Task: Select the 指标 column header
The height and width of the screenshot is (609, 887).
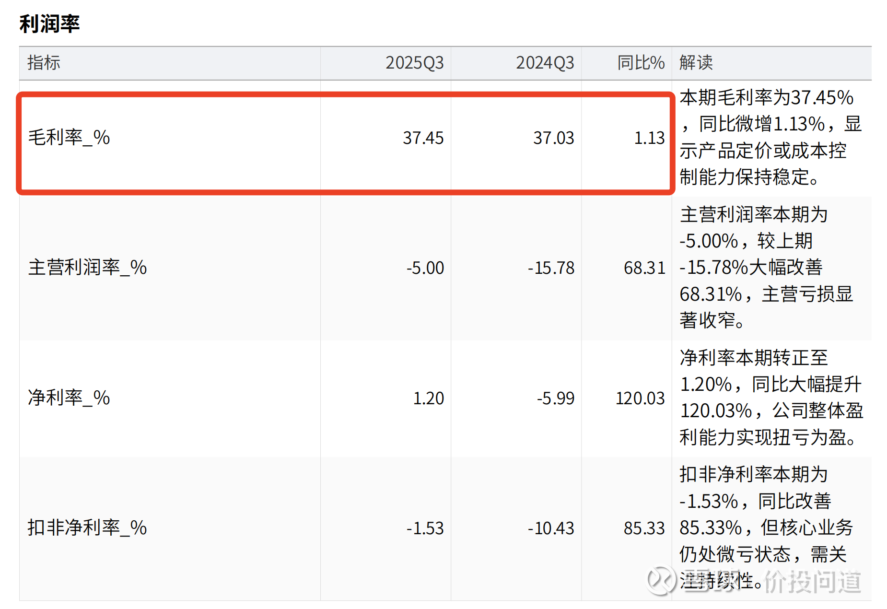Action: (44, 63)
